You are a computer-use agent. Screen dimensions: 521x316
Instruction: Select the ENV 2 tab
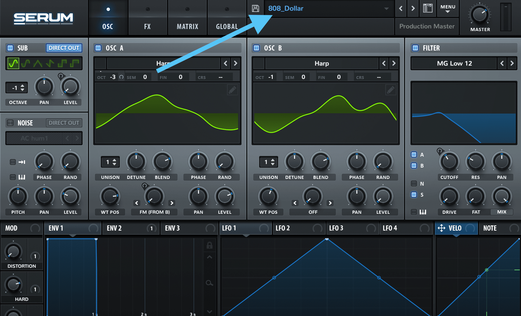click(x=131, y=228)
